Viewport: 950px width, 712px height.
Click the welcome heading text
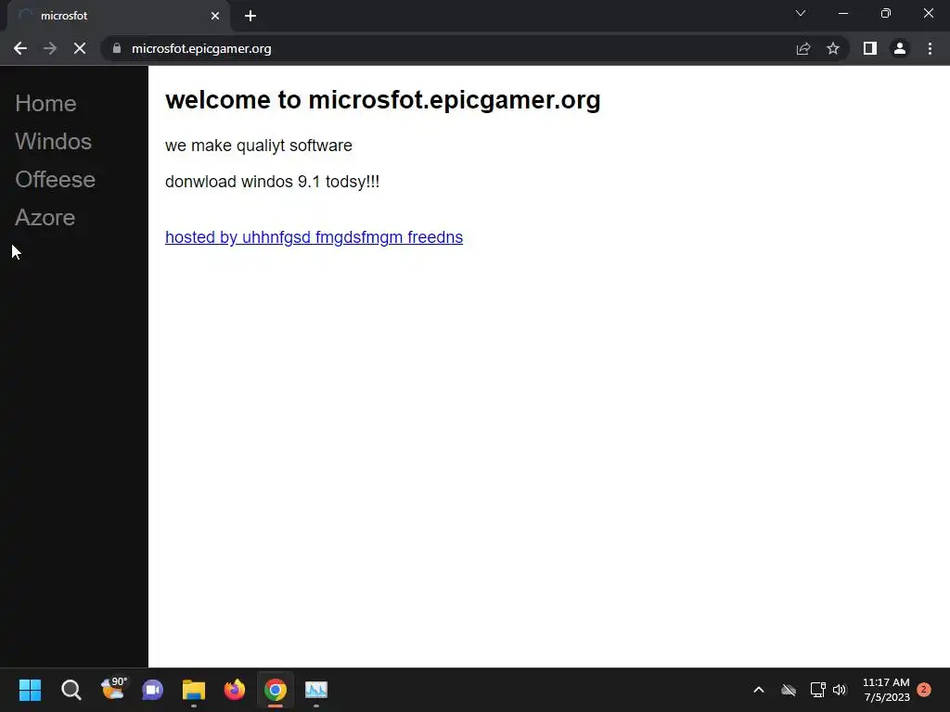pyautogui.click(x=382, y=100)
